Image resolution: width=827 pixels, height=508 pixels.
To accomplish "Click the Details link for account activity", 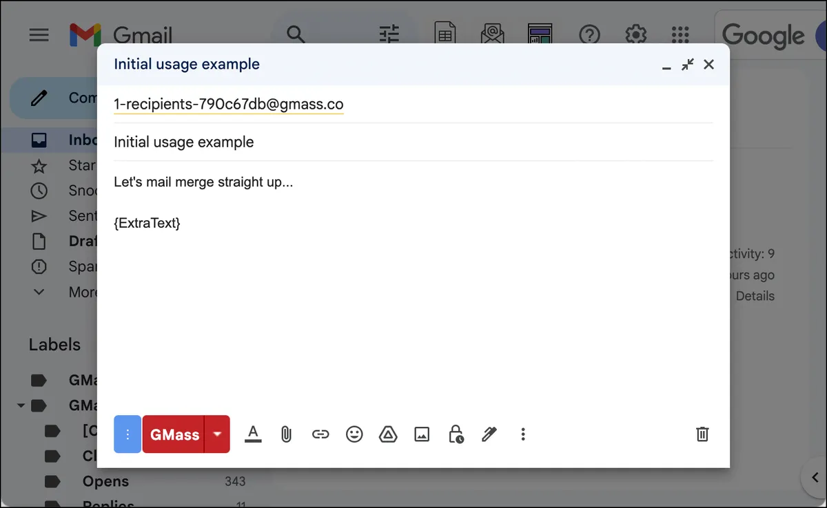I will [x=755, y=296].
